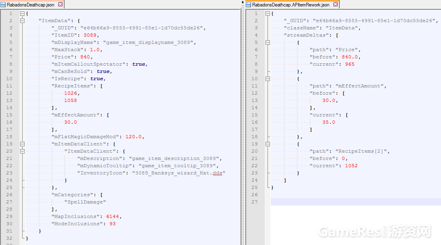Image resolution: width=441 pixels, height=245 pixels.
Task: Click "mEffectAmount" path value in right pane
Action: click(x=359, y=86)
